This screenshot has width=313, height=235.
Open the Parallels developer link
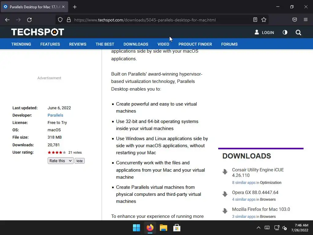click(x=55, y=115)
